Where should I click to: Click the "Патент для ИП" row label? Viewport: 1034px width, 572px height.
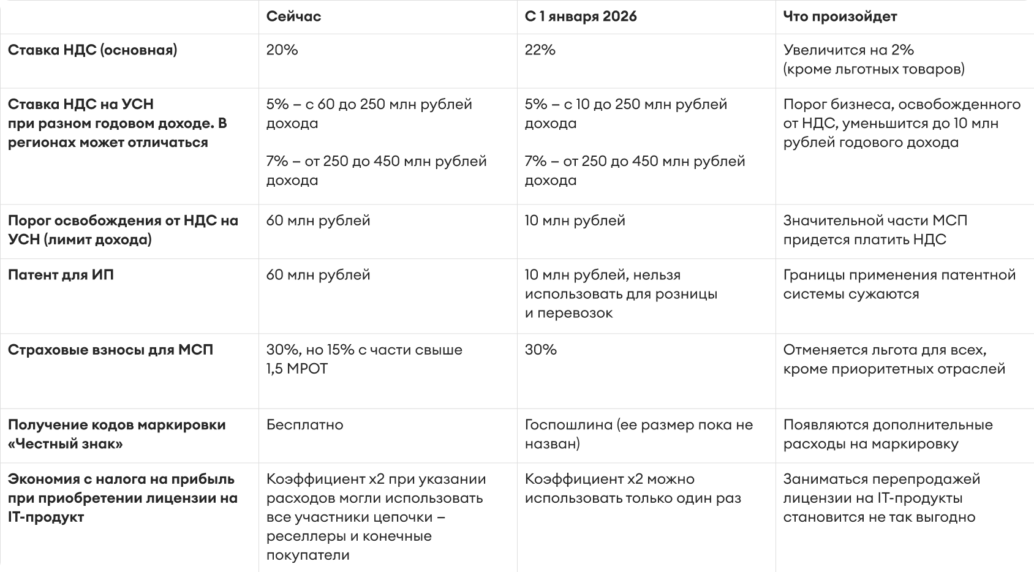(x=61, y=274)
